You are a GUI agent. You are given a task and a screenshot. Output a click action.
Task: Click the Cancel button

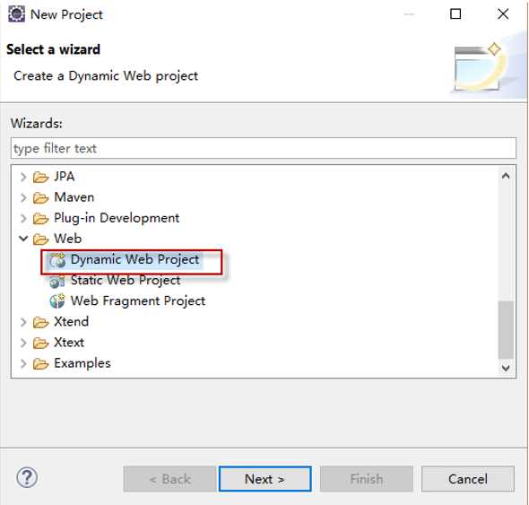click(x=468, y=479)
